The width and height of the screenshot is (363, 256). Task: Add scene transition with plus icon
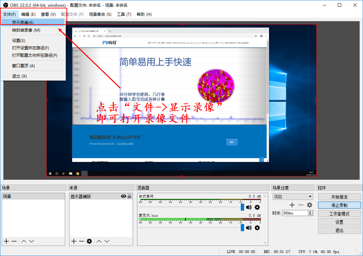click(292, 205)
